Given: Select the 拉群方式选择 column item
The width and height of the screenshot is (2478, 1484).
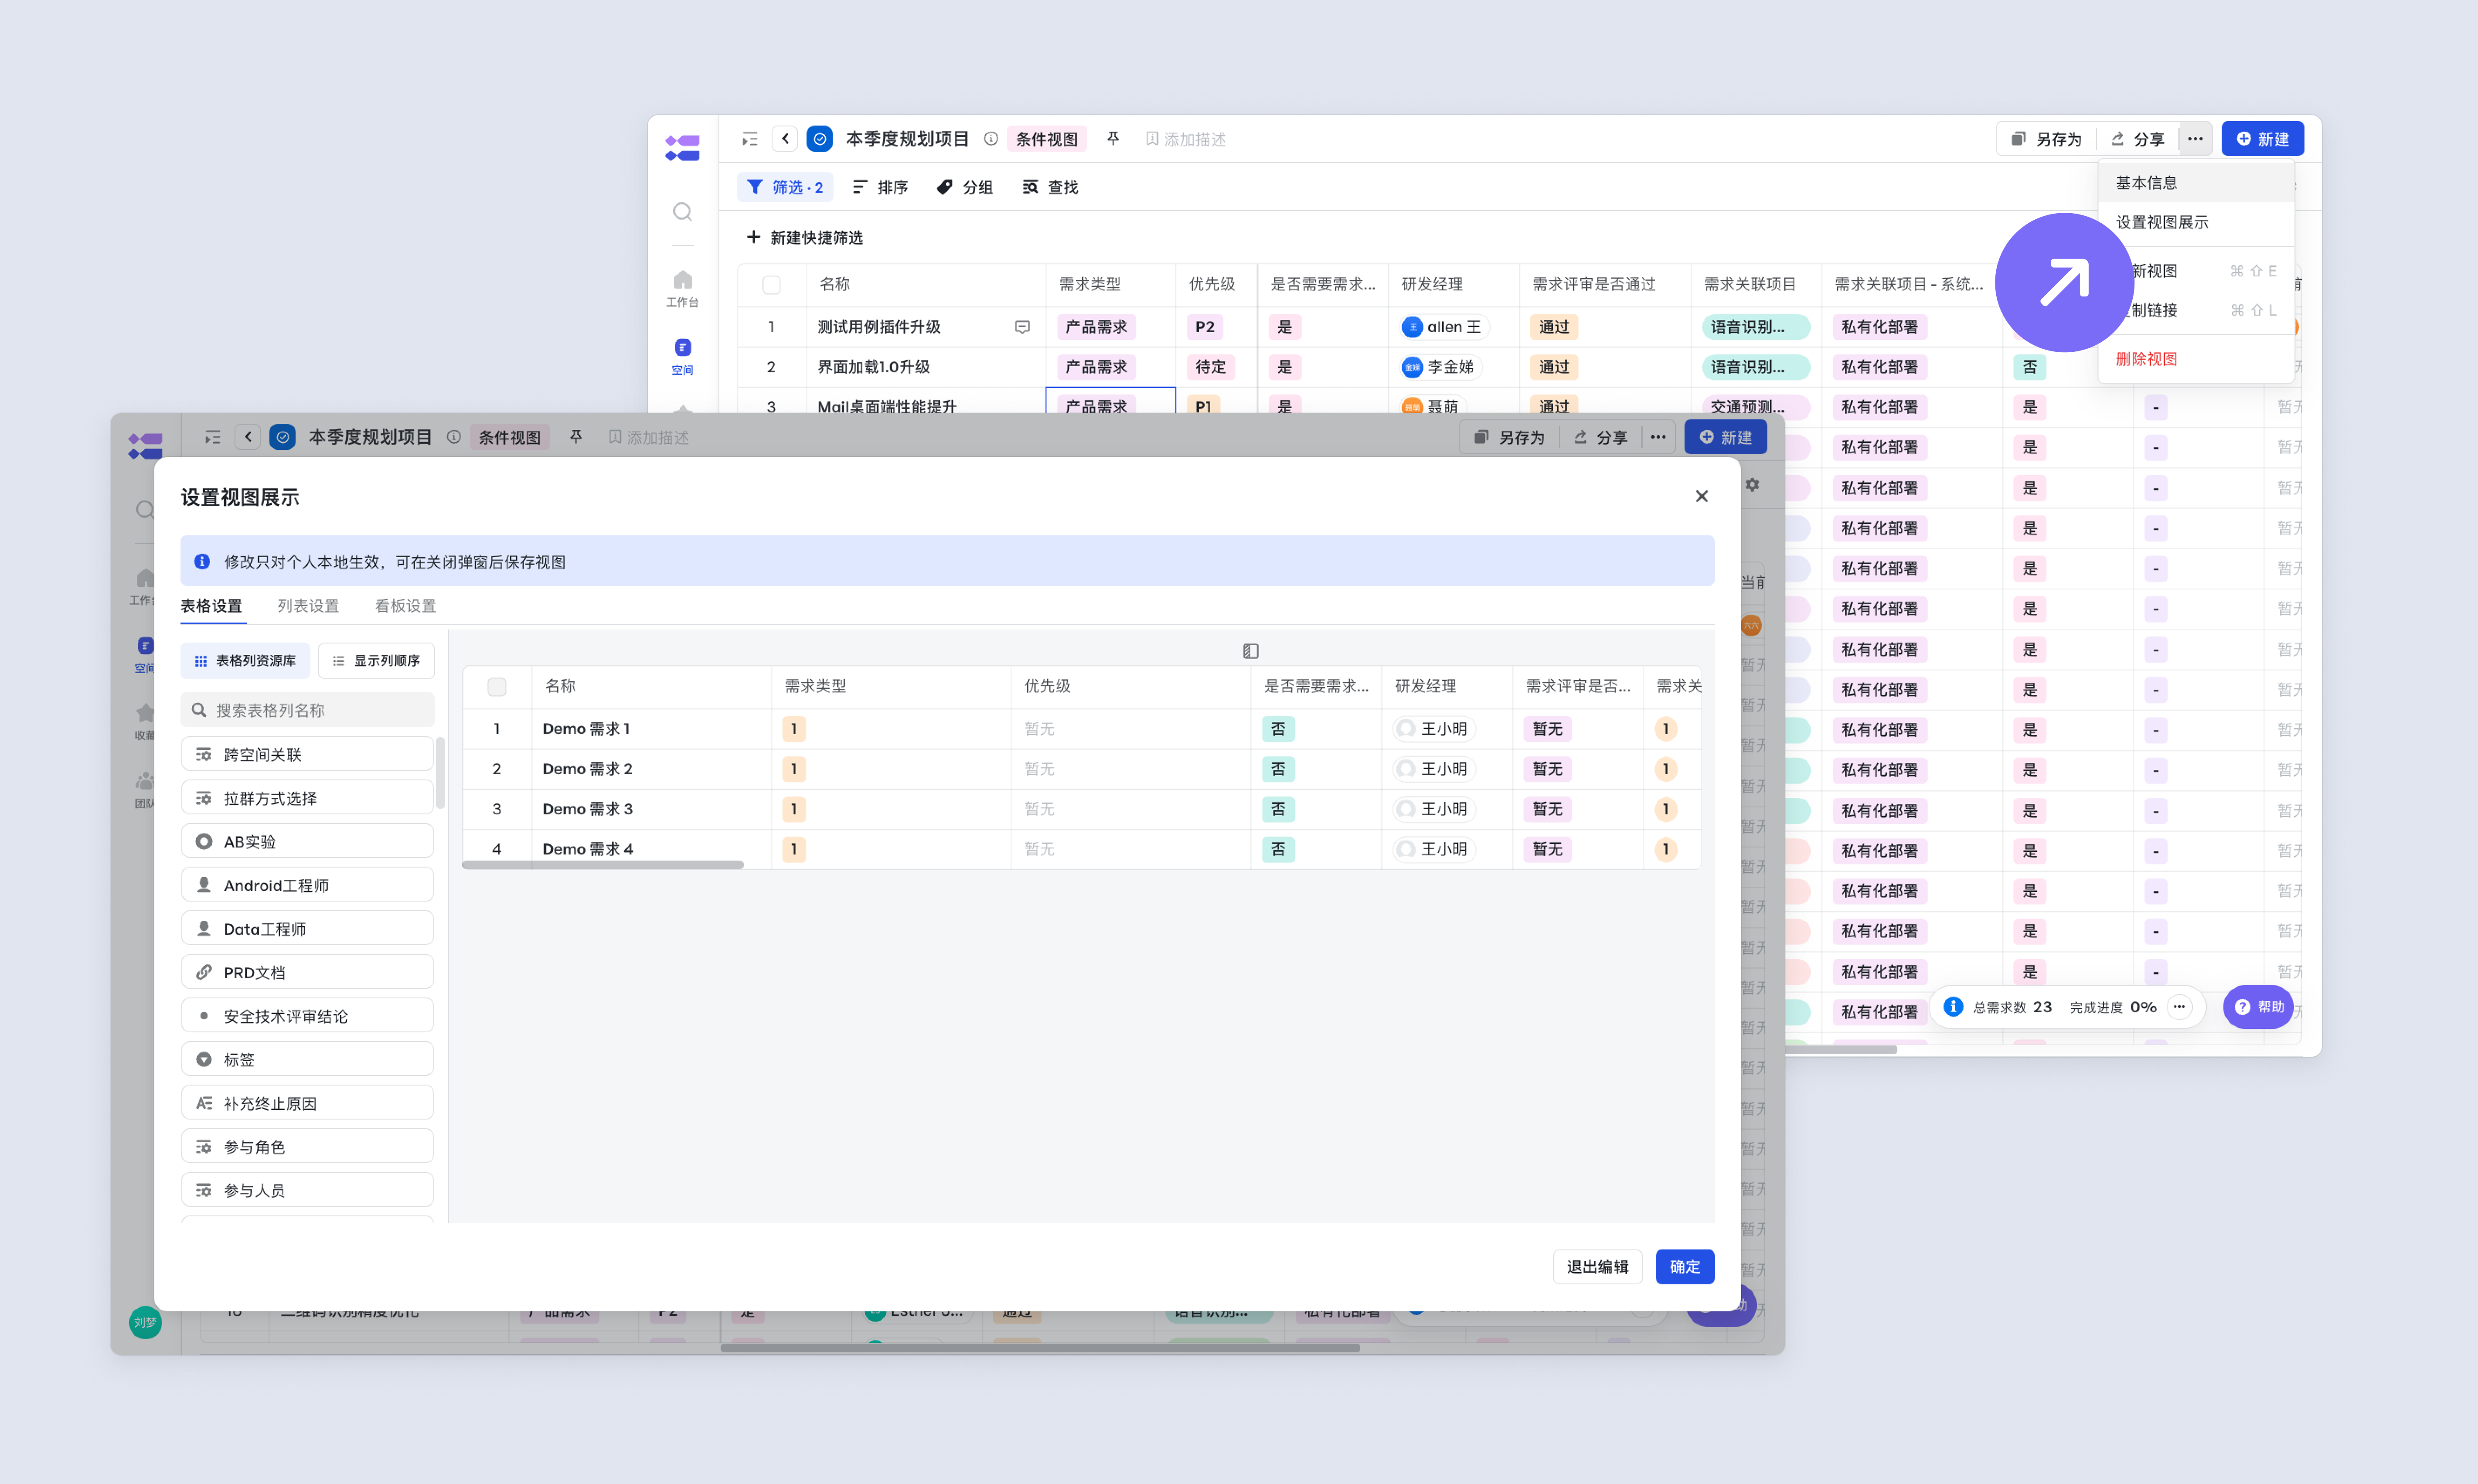Looking at the screenshot, I should [x=308, y=798].
